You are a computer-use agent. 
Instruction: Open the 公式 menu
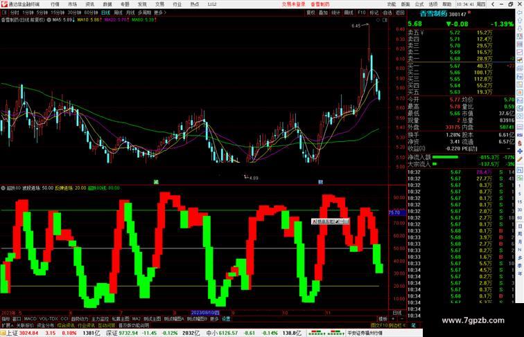[x=419, y=4]
